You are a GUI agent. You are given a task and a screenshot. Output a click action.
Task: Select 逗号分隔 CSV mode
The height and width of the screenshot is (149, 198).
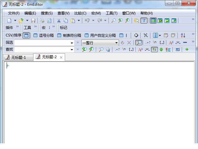[x=43, y=35]
